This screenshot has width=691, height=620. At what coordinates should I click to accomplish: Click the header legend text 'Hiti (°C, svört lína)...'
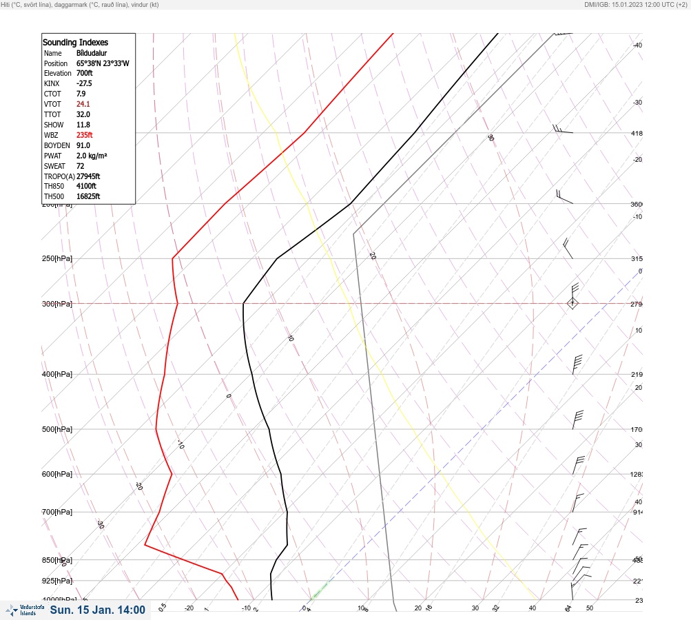[x=80, y=4]
